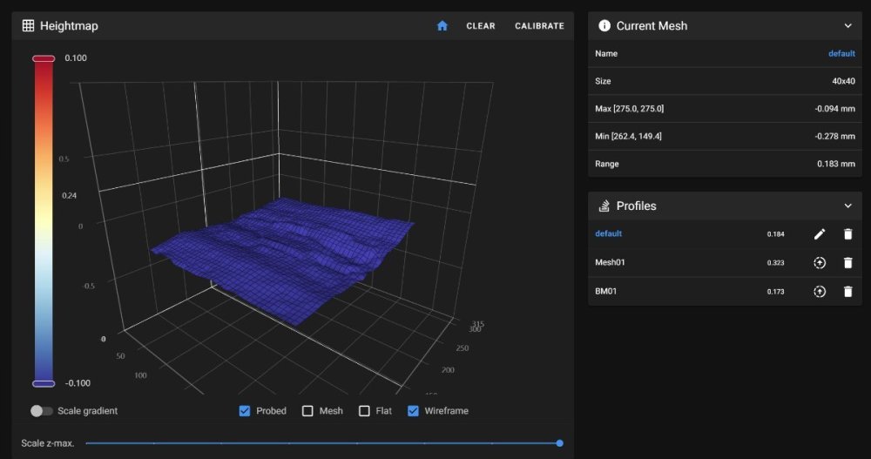871x459 pixels.
Task: Click the Scale z-max. label
Action: tap(47, 442)
